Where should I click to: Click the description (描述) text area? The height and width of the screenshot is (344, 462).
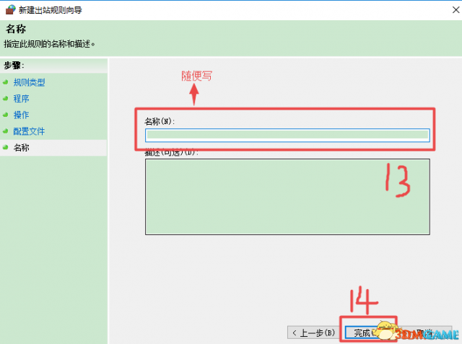(x=287, y=197)
